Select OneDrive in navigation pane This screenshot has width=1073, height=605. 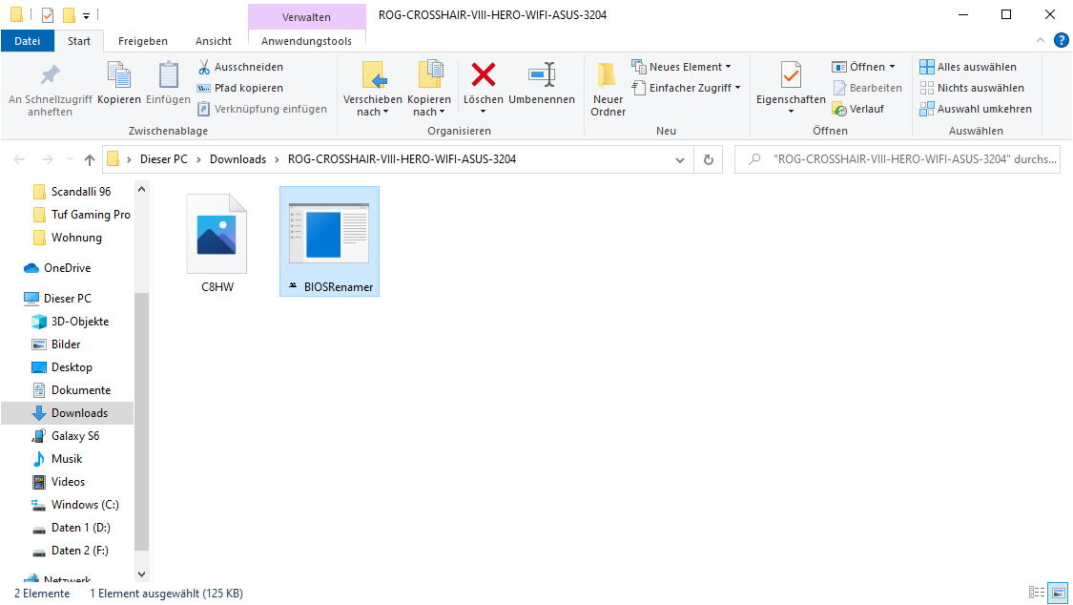[67, 268]
